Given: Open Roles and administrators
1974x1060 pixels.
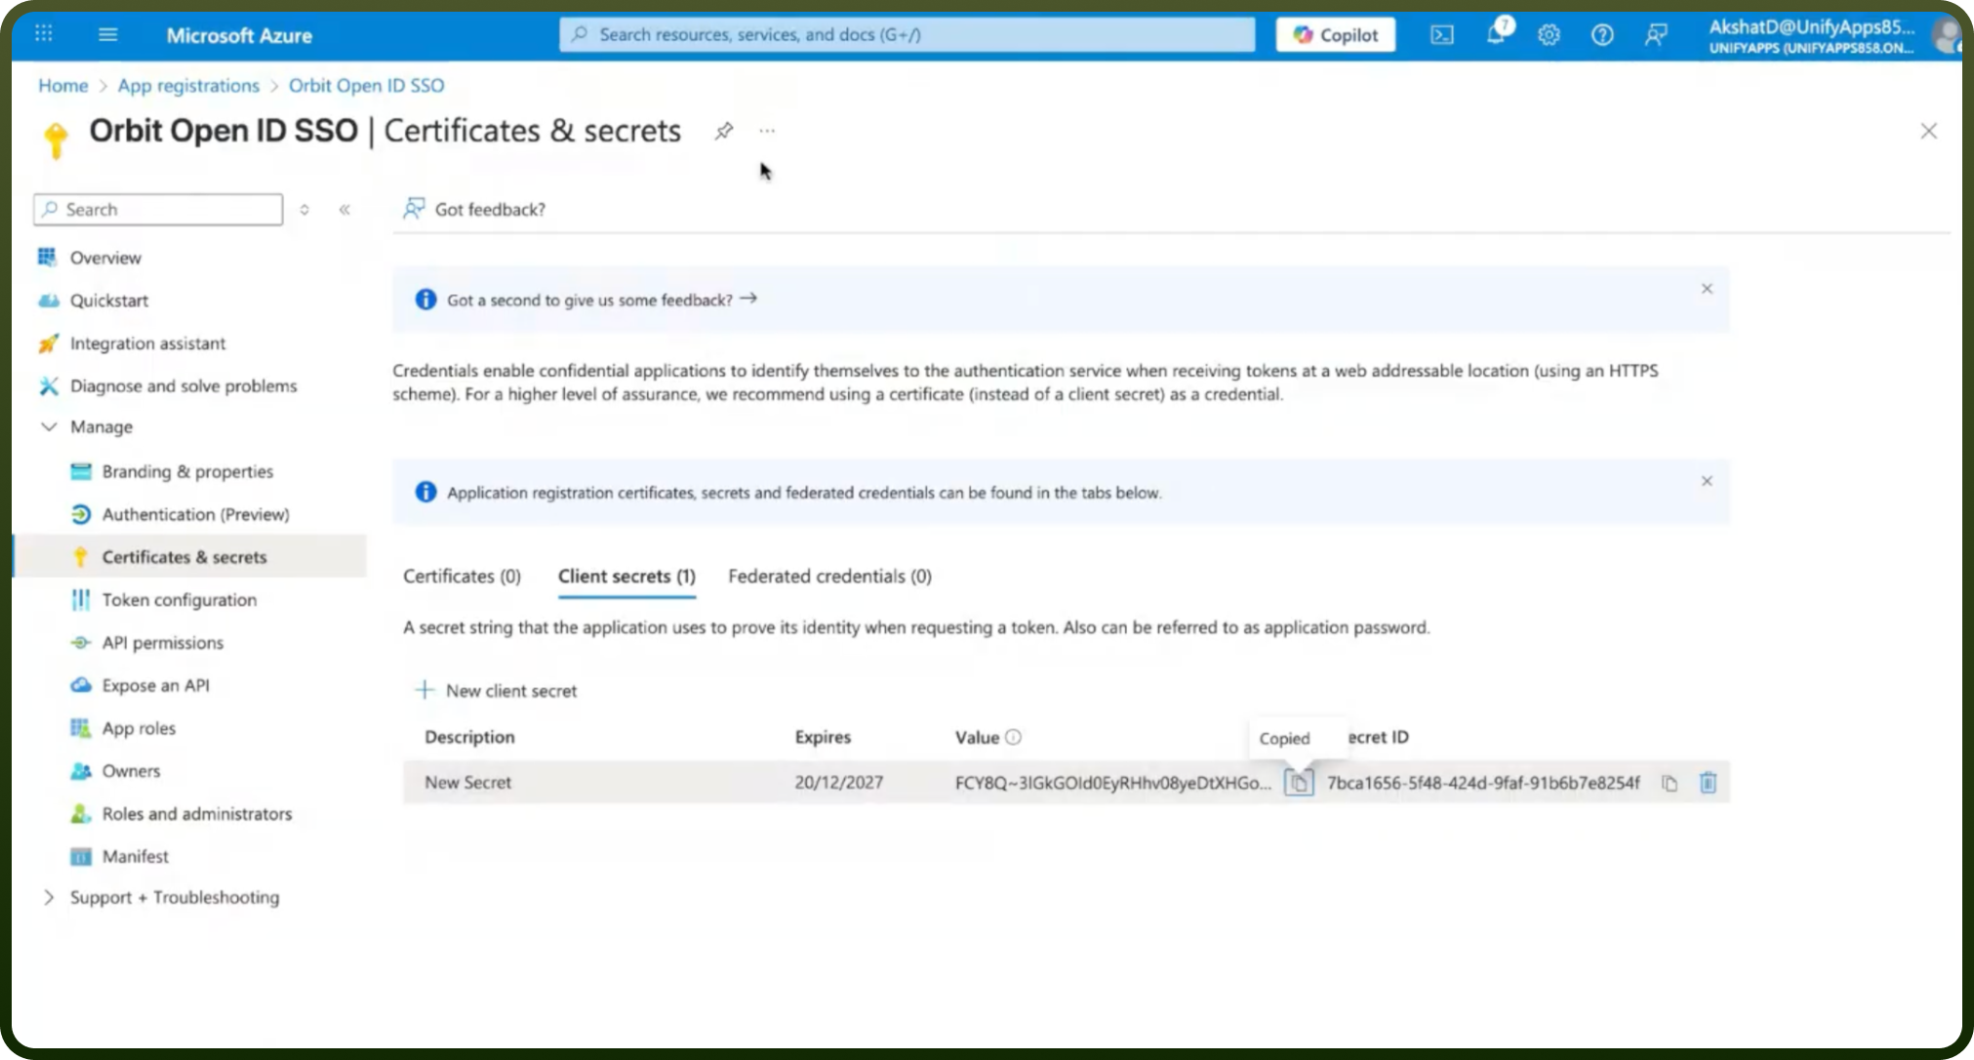Looking at the screenshot, I should (196, 813).
